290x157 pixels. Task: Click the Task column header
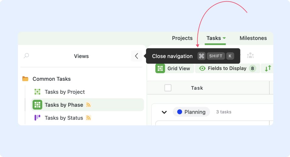197,88
